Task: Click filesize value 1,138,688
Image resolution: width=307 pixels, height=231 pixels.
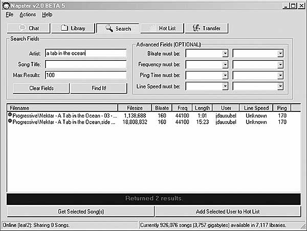Action: 135,115
